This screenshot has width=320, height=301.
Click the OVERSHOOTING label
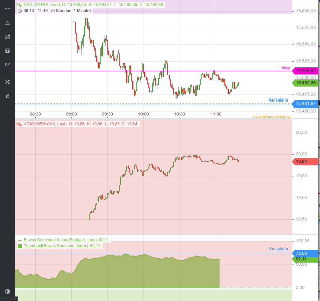[271, 117]
